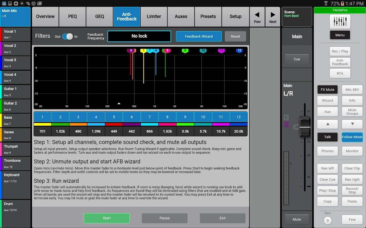Toggle the Filters Out/In switch
Viewport: 366px width, 228px height.
(67, 36)
